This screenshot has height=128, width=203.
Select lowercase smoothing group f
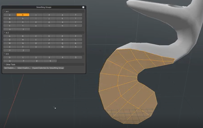click(75, 15)
